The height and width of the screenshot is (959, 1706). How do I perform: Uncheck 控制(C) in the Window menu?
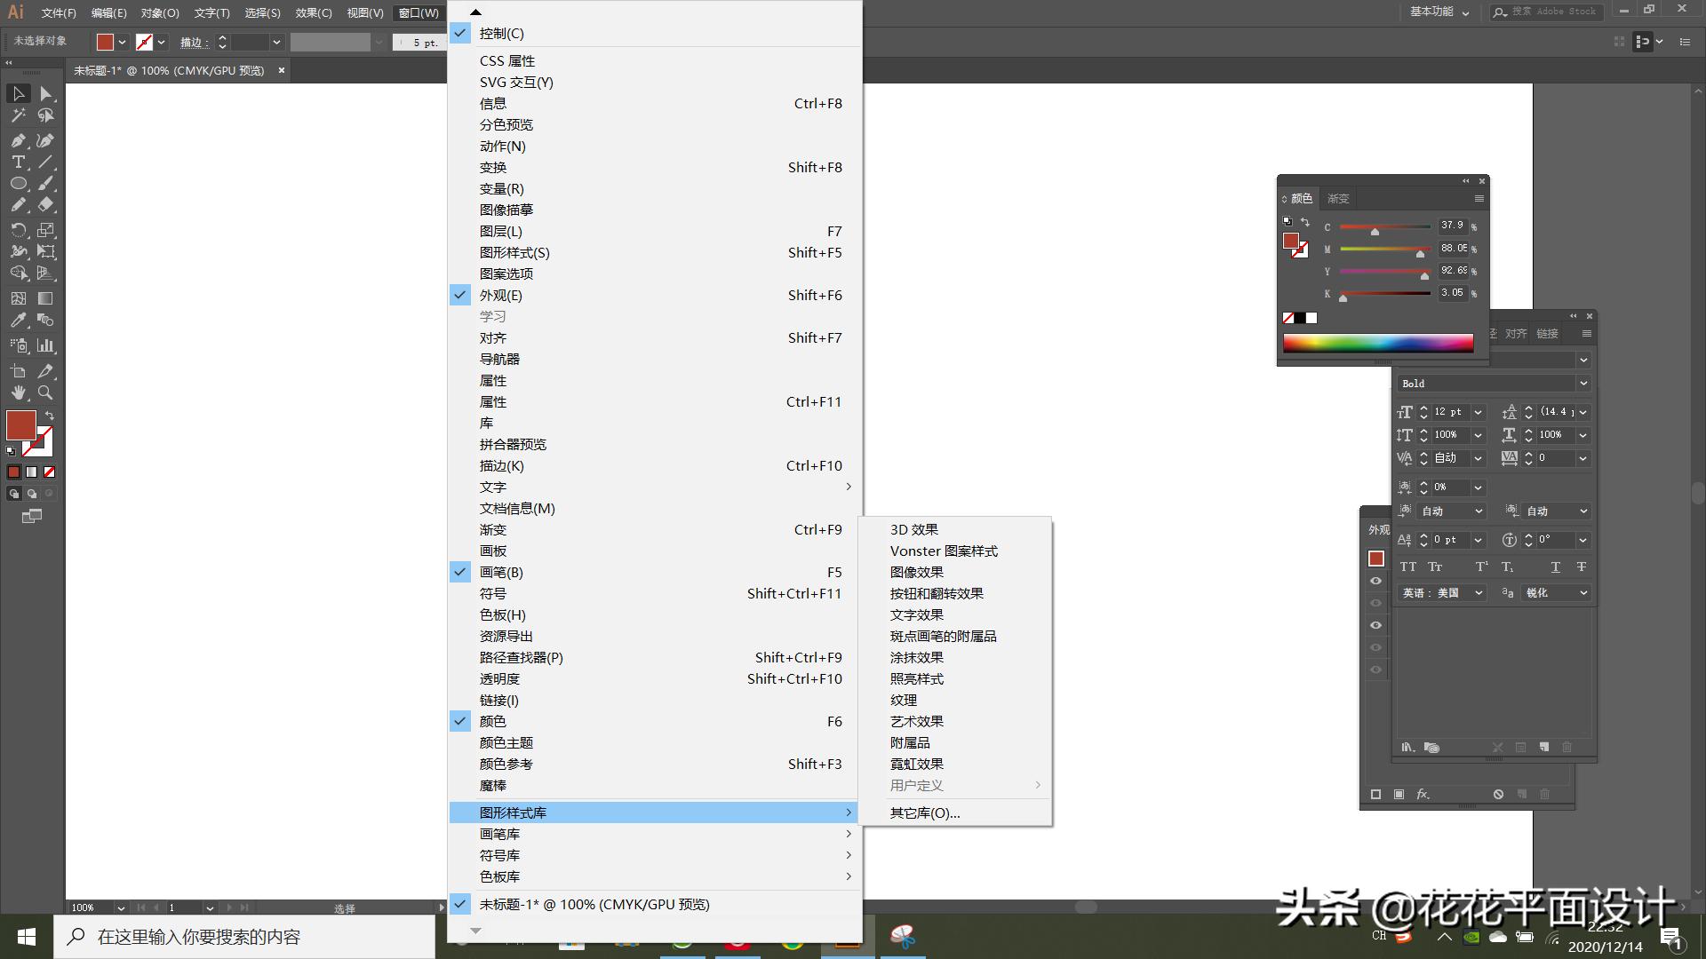click(x=501, y=33)
